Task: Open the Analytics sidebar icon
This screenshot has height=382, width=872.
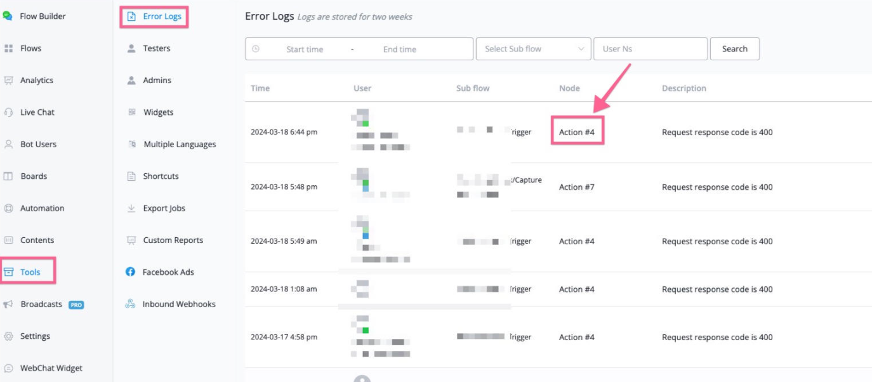Action: [x=8, y=81]
